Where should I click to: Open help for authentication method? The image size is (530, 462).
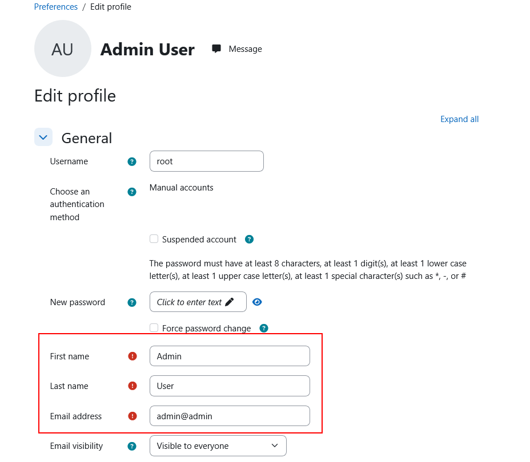point(132,192)
